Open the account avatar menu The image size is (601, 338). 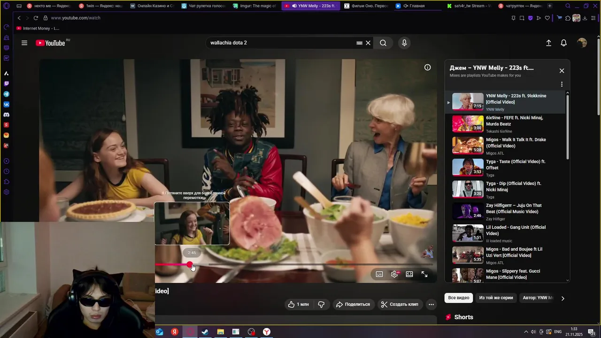pos(582,43)
